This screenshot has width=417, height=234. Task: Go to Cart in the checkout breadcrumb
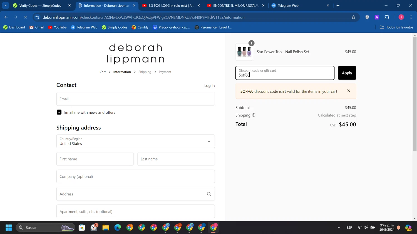click(x=103, y=72)
